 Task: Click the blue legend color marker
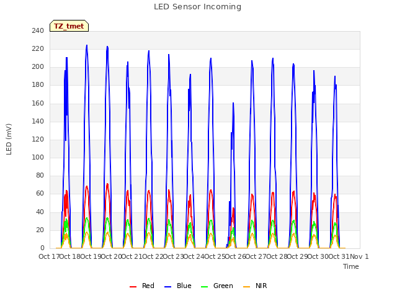point(168,287)
